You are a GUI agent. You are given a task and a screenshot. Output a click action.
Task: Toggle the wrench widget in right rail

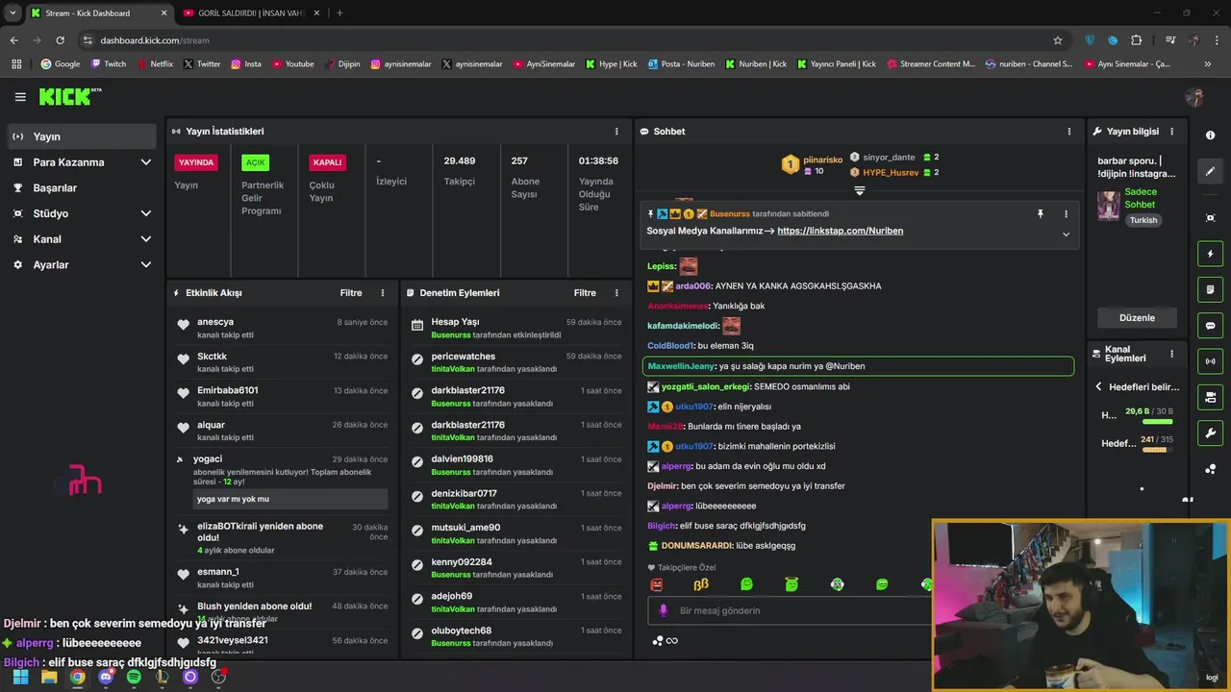[x=1210, y=432]
